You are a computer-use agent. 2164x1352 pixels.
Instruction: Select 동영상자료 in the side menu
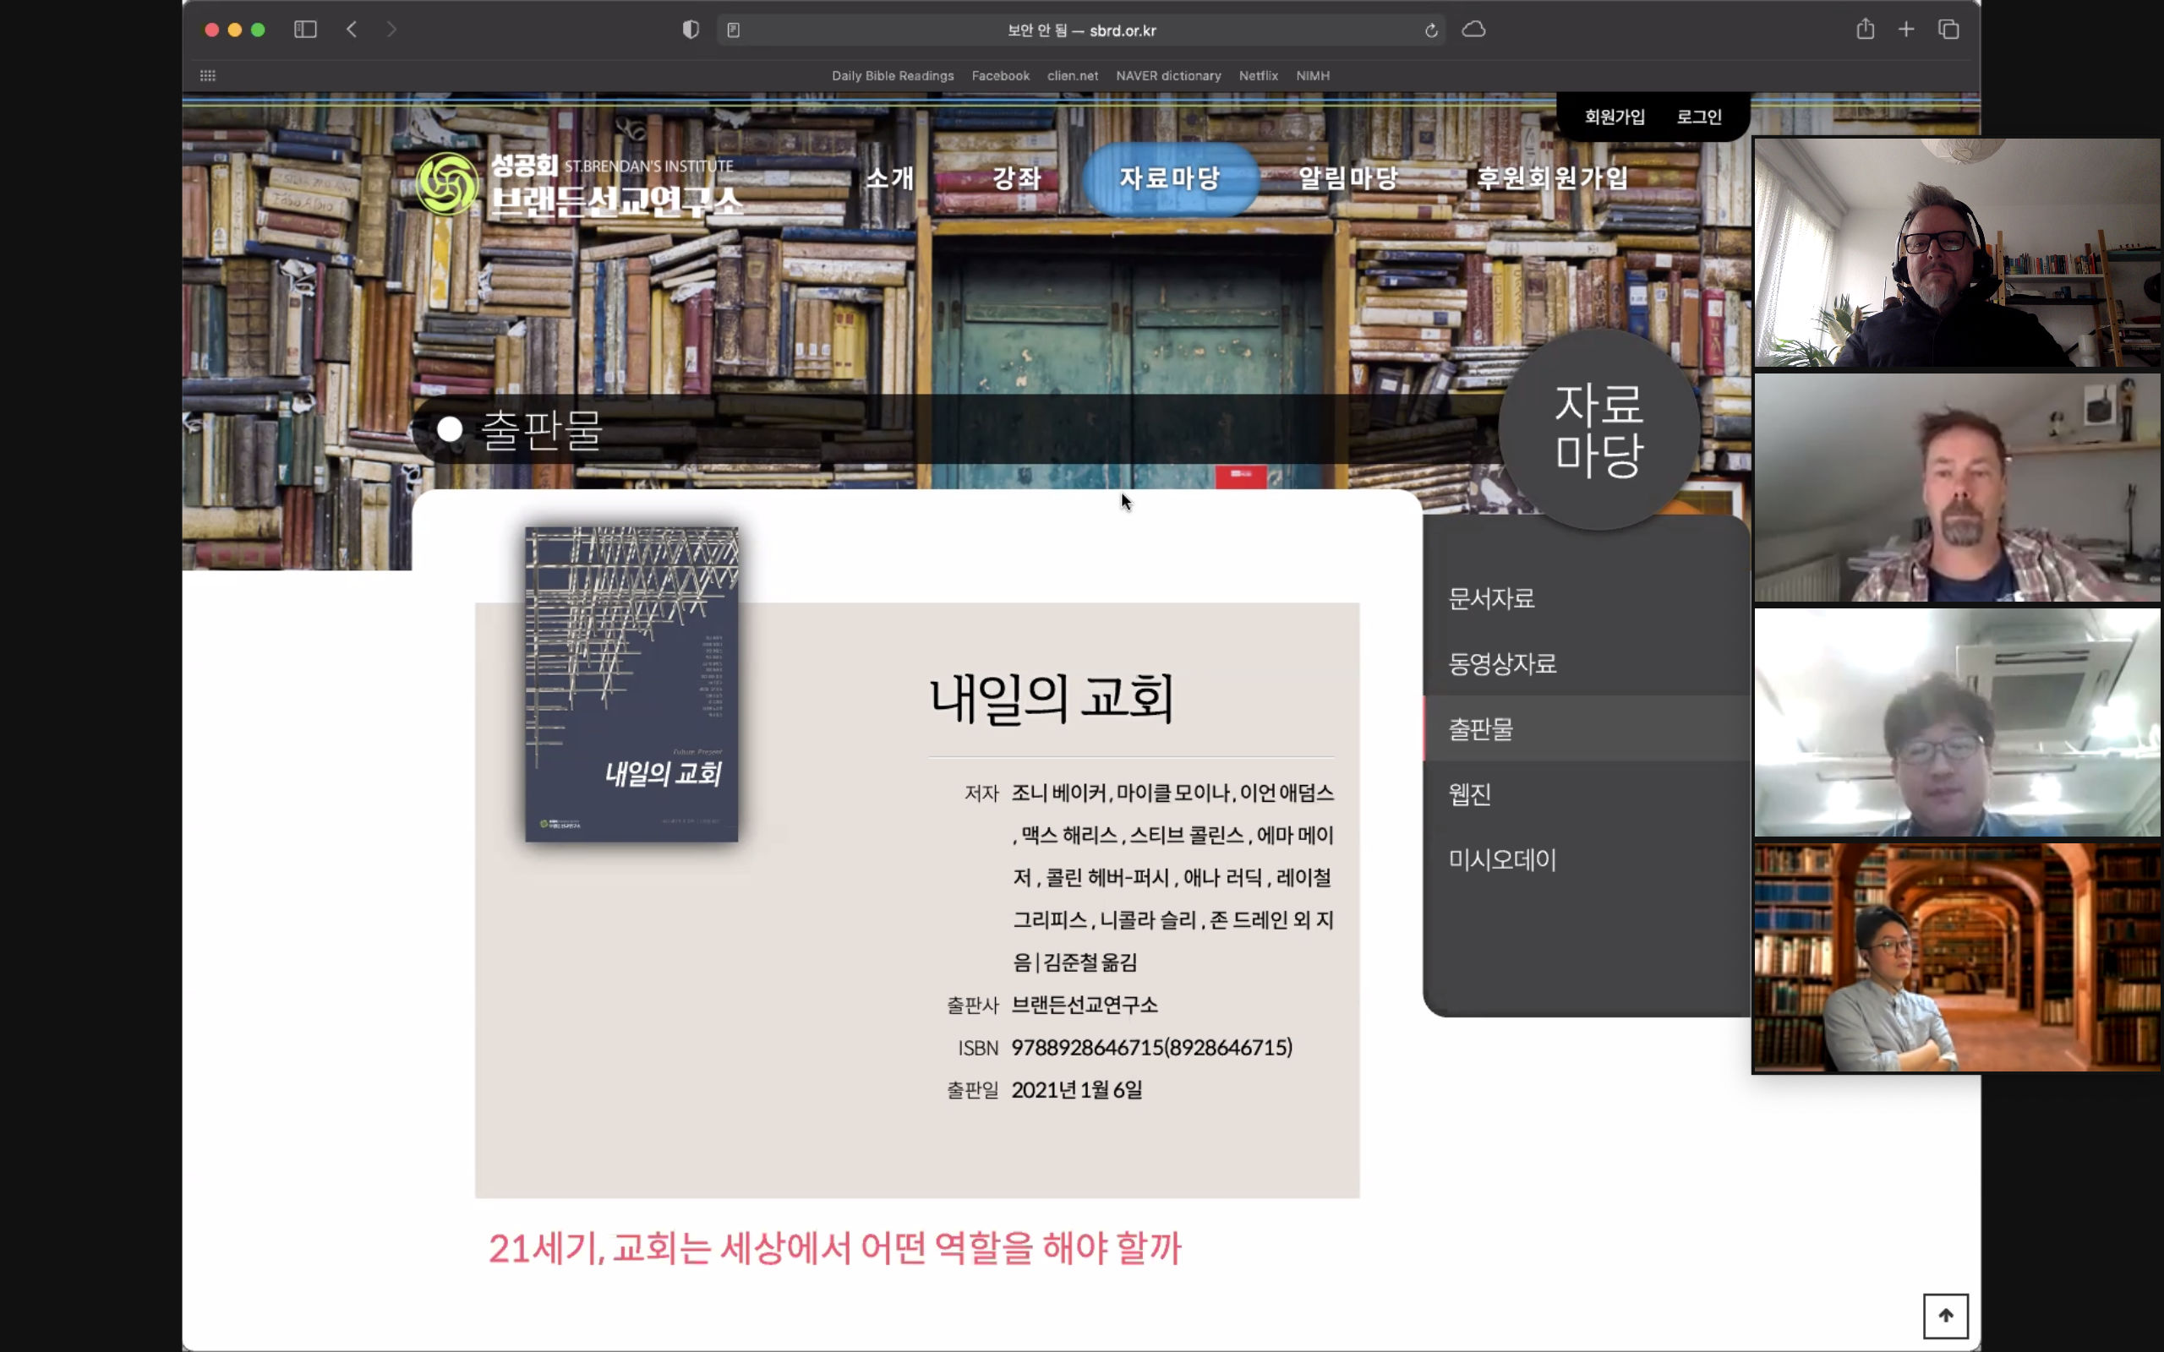1502,663
